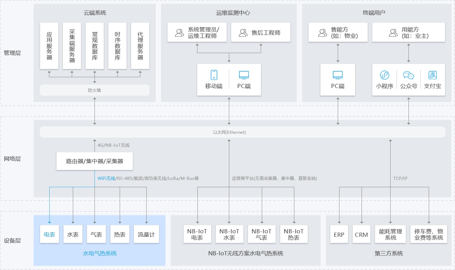The height and width of the screenshot is (270, 455).
Task: Click the 支付宝 Alipay icon
Action: pos(433,75)
